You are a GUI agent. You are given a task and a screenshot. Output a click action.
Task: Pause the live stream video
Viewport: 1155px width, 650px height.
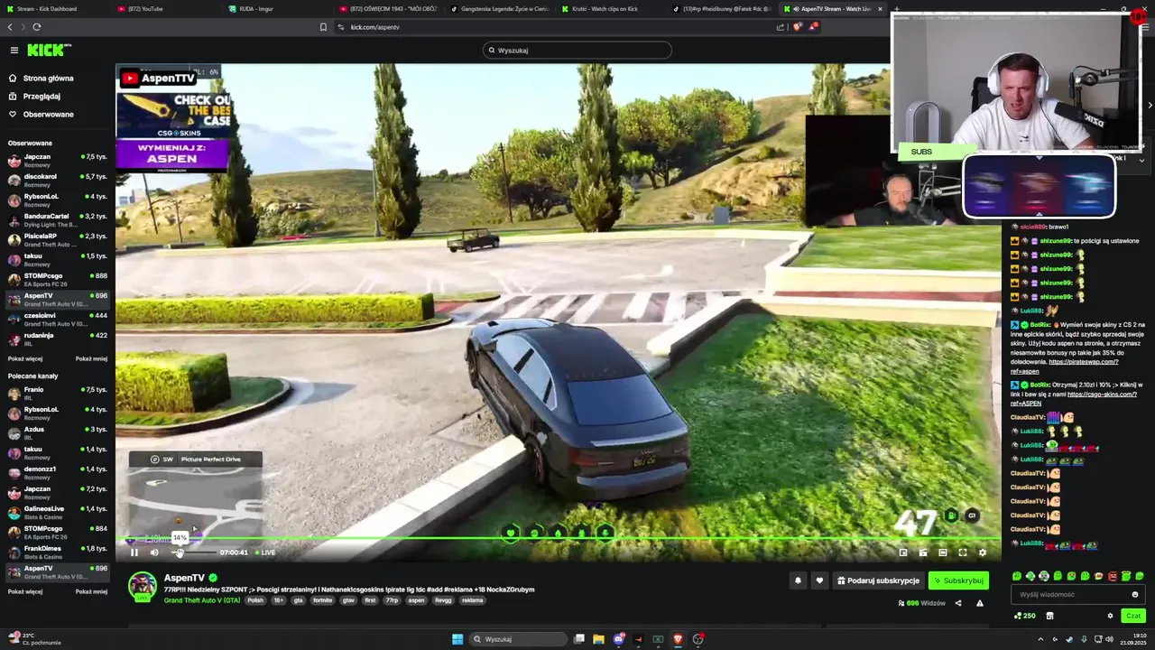coord(134,552)
